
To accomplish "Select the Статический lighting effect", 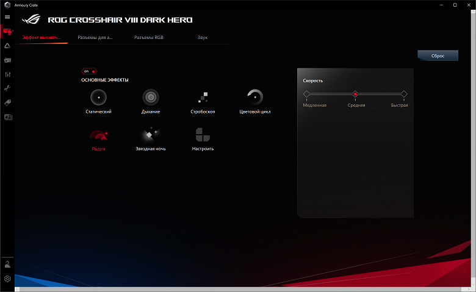I will click(x=98, y=101).
